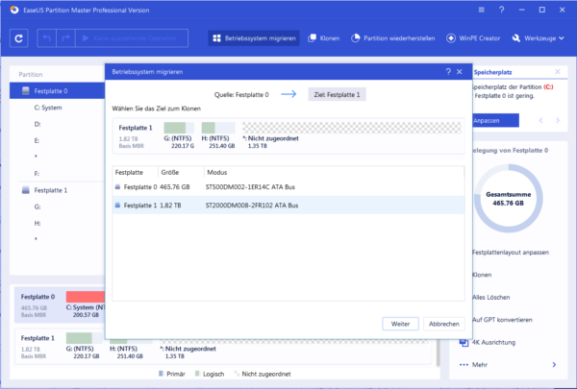Close the Betriebssystem migrieren dialog
Screen dimensions: 577x389
point(460,72)
